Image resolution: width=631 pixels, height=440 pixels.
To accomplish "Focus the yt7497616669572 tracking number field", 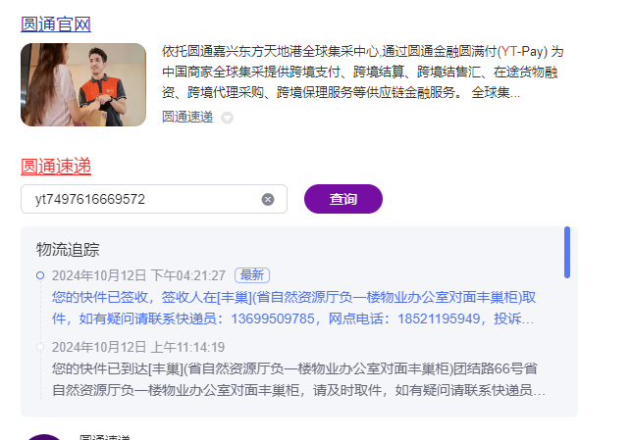I will click(x=154, y=199).
